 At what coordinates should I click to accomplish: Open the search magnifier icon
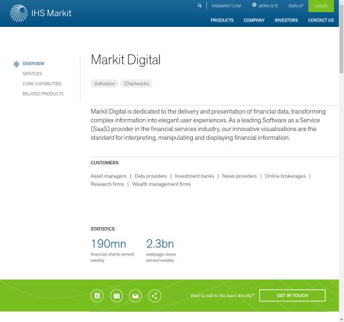click(200, 6)
